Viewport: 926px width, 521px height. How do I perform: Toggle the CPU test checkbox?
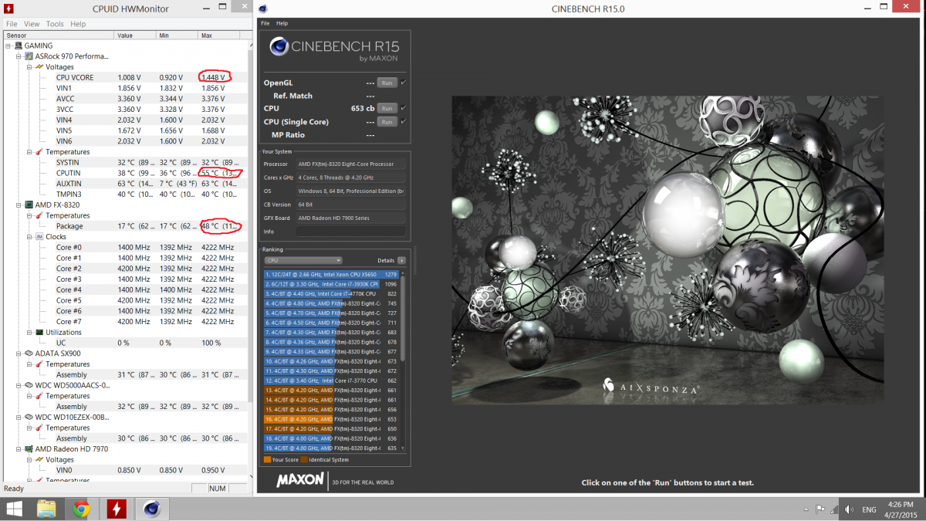404,108
